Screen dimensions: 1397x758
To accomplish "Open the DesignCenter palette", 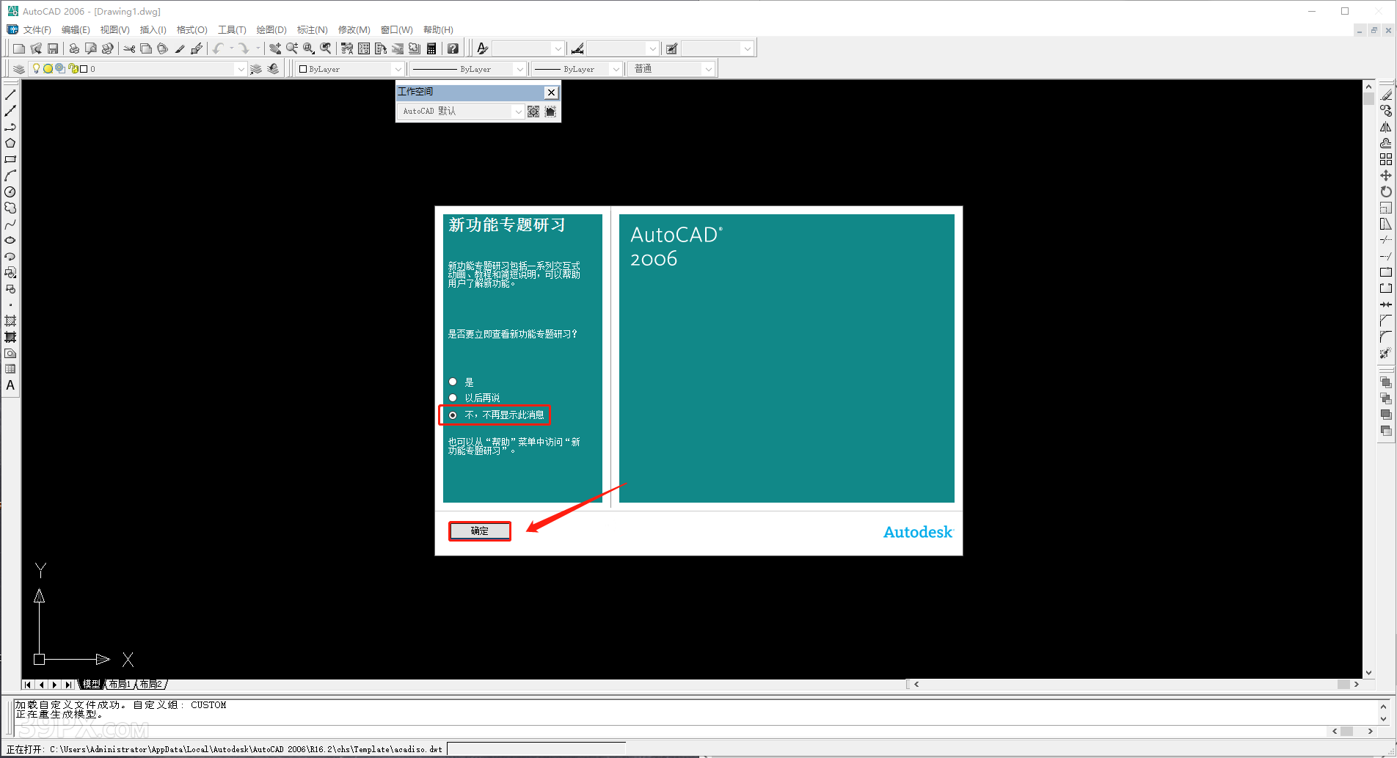I will 363,48.
